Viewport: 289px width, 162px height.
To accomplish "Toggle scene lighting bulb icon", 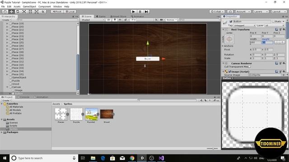I will [x=115, y=20].
